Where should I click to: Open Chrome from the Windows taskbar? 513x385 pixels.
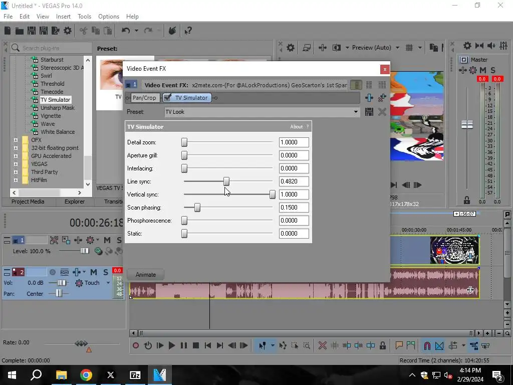pos(86,375)
